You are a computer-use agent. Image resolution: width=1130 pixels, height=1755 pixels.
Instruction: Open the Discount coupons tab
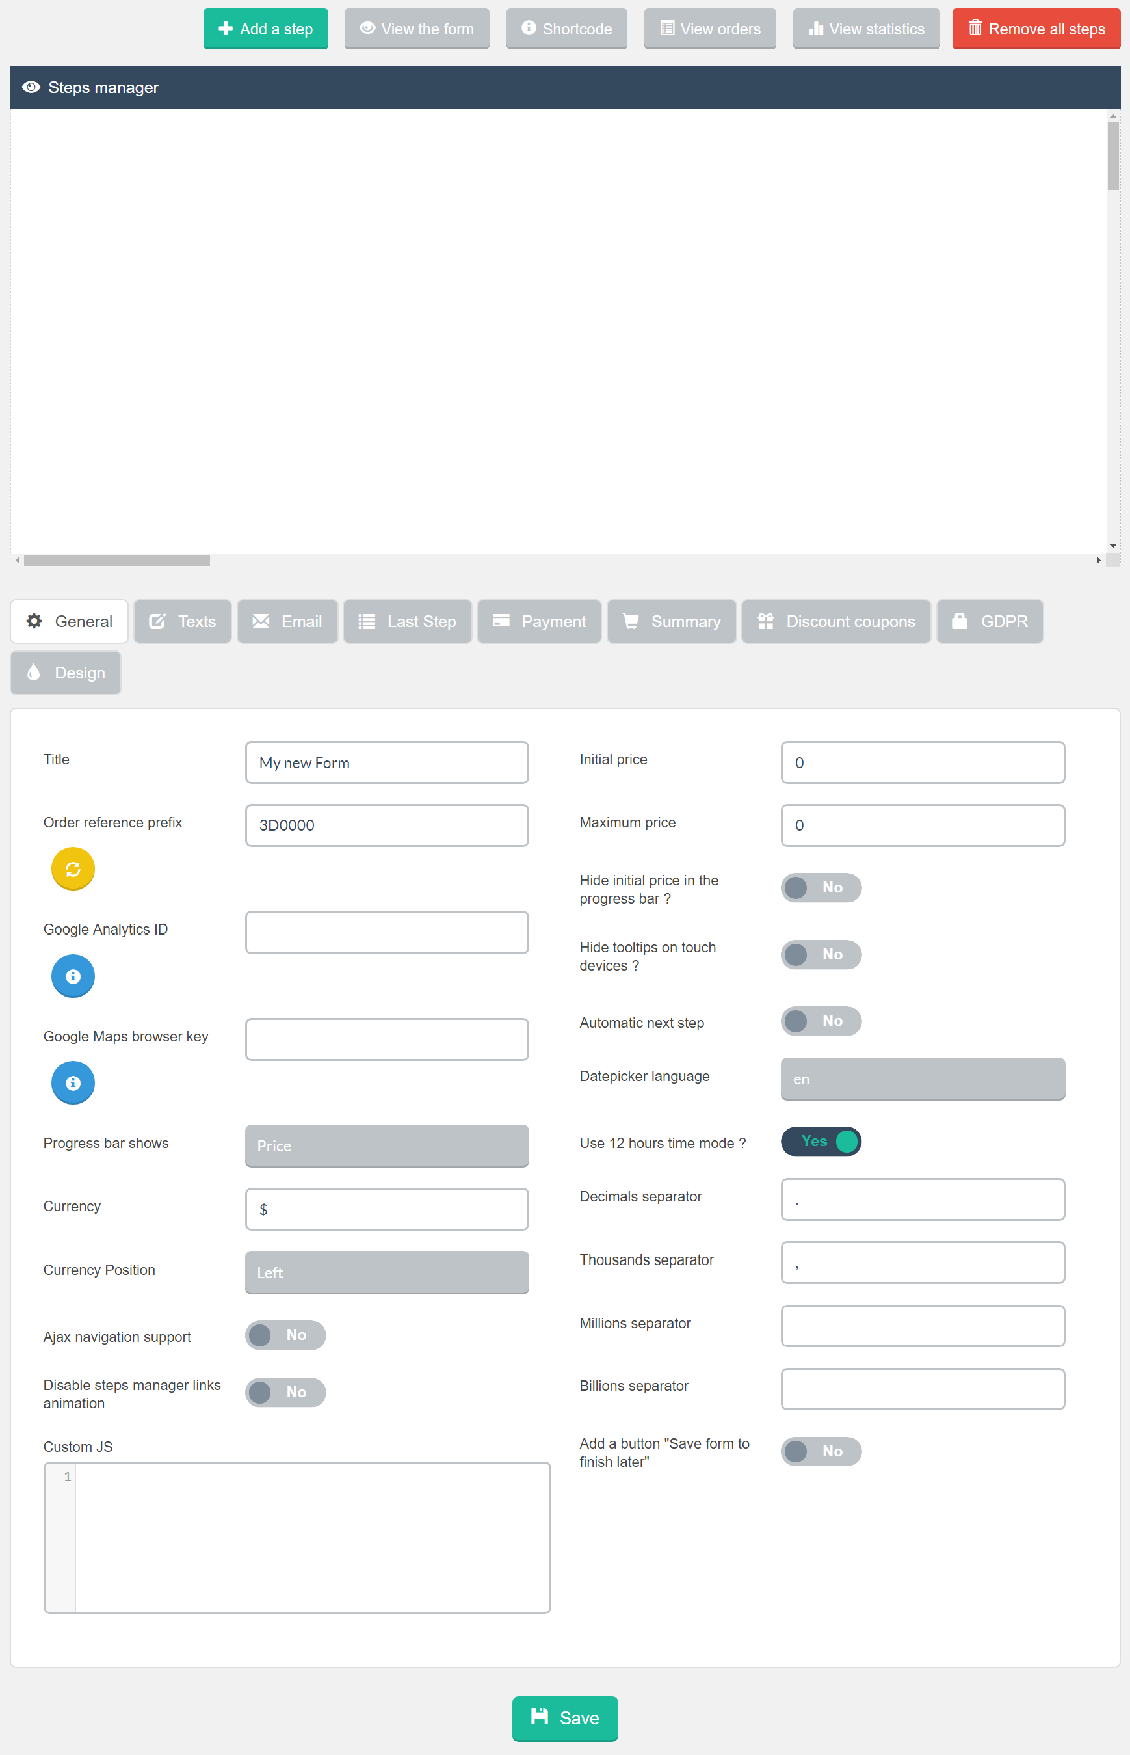pyautogui.click(x=835, y=621)
